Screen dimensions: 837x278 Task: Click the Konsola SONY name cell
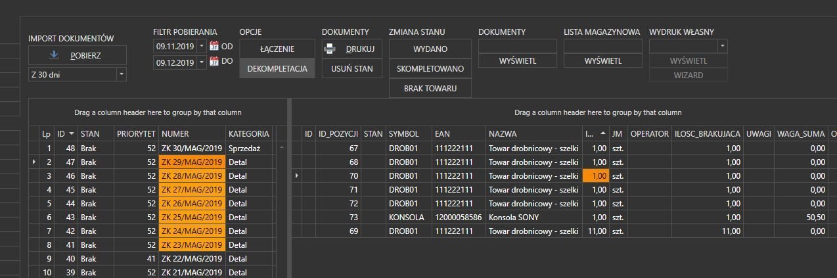(534, 217)
